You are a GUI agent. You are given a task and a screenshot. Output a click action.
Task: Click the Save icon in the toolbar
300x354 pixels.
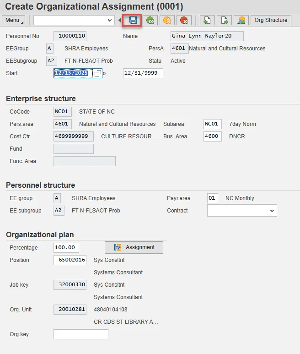tap(133, 20)
